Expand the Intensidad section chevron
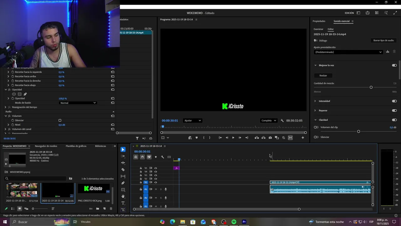 click(315, 101)
